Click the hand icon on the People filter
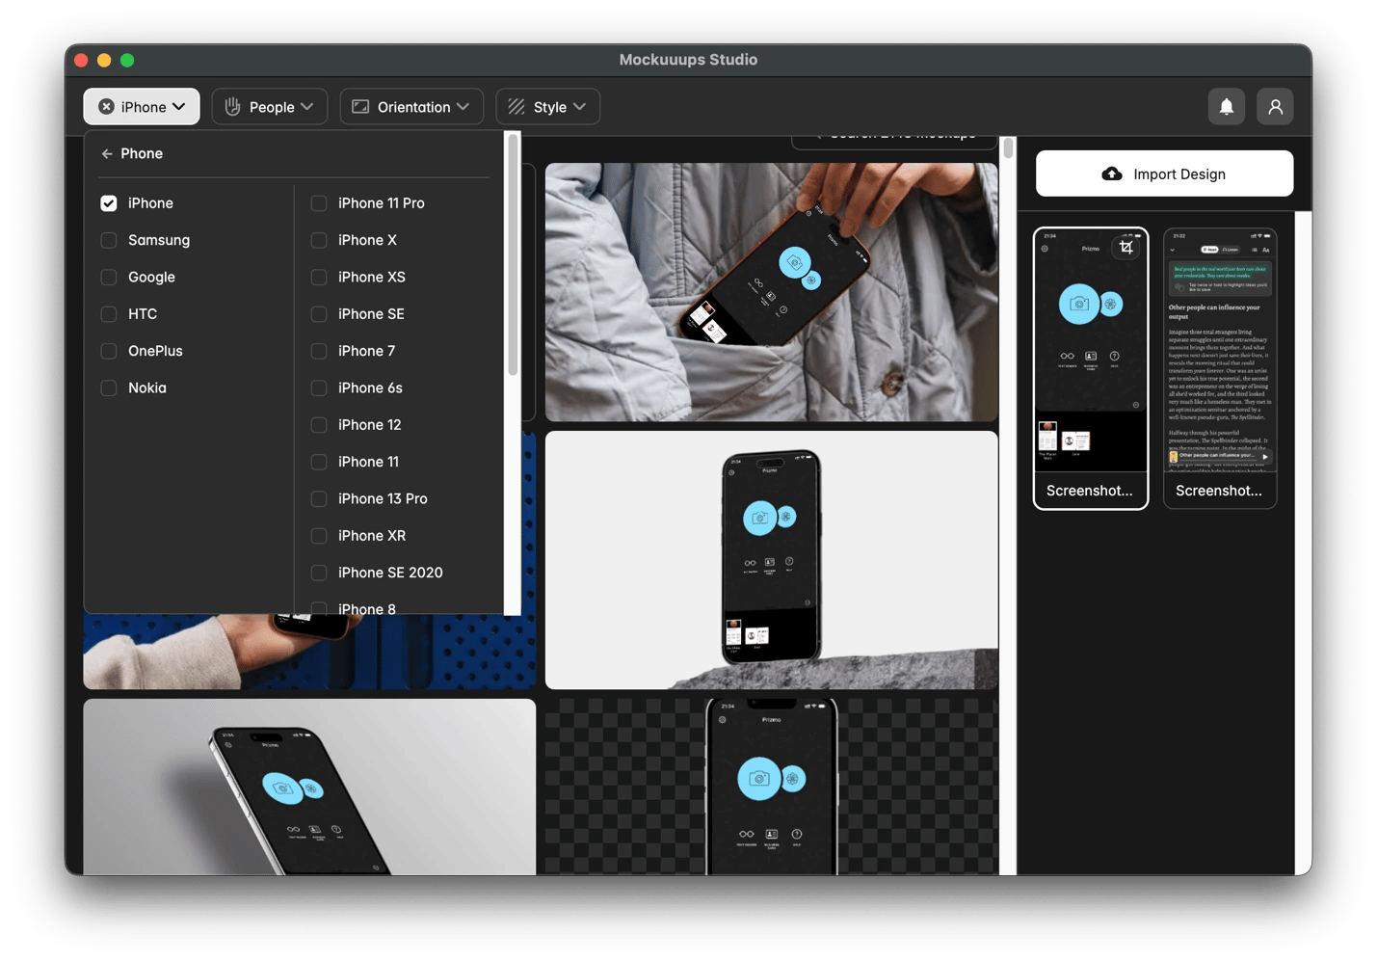The height and width of the screenshot is (961, 1377). 232,107
